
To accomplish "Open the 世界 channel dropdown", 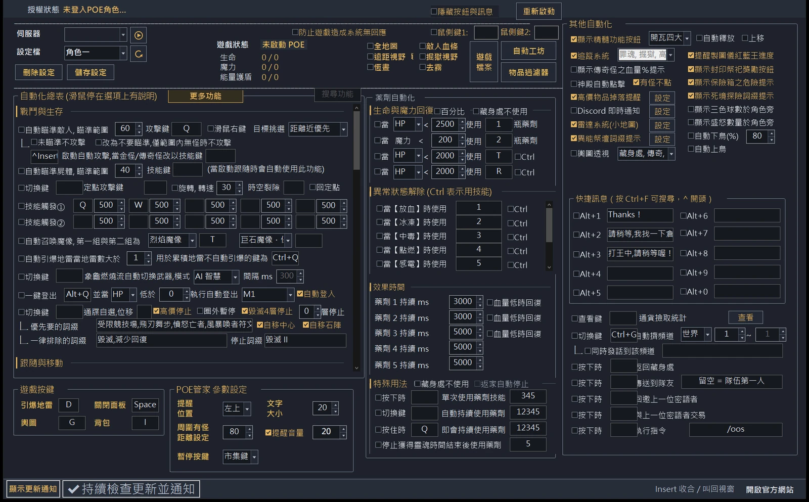I will [x=696, y=334].
